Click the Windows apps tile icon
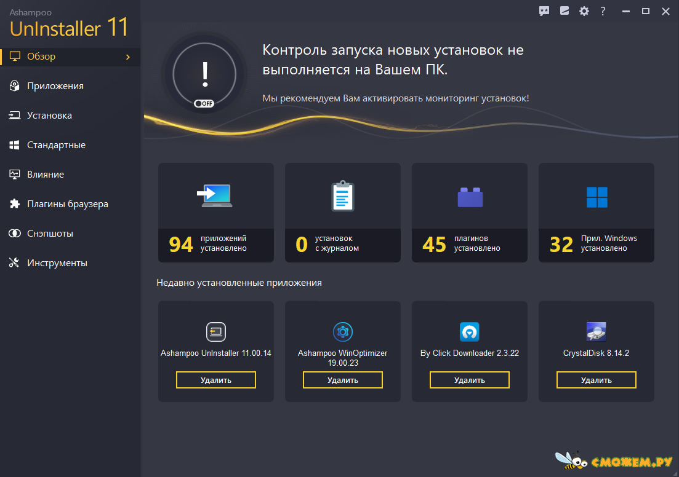 597,197
